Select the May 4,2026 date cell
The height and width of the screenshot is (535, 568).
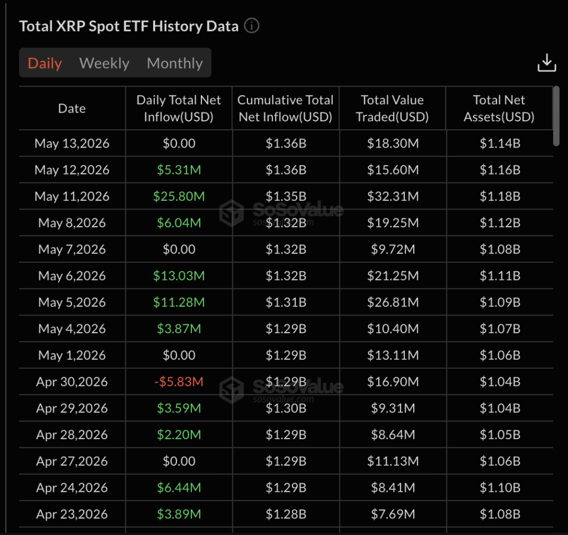pyautogui.click(x=72, y=329)
